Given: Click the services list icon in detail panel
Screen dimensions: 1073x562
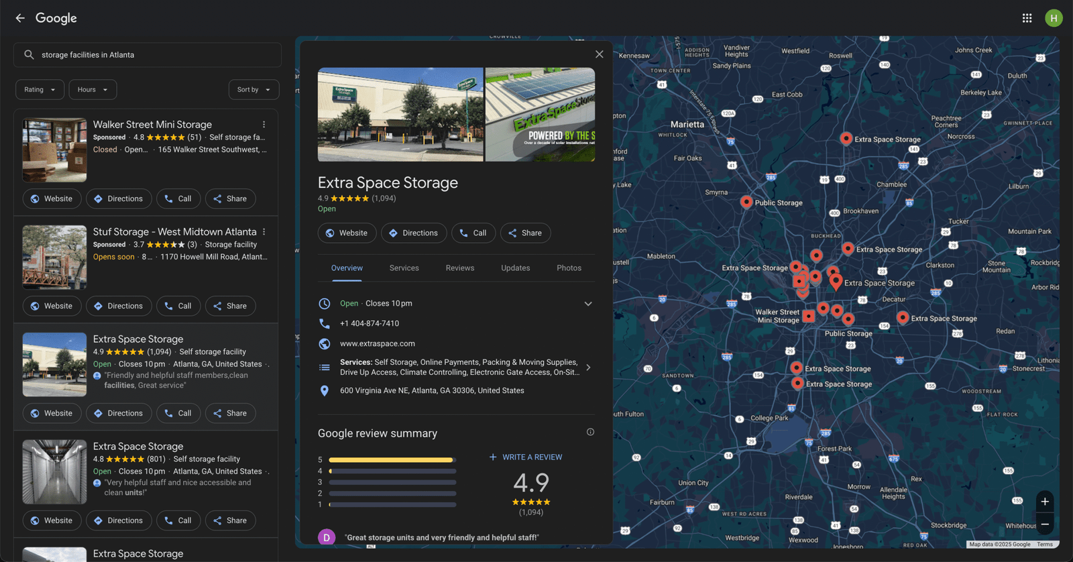Looking at the screenshot, I should [325, 368].
